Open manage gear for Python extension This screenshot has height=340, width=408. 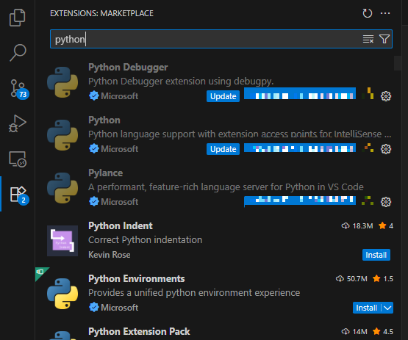pos(386,149)
